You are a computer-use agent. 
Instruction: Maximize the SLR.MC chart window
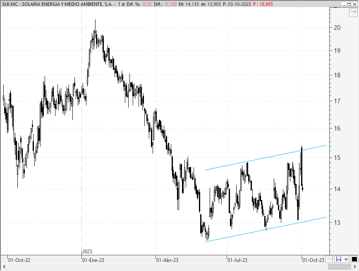(349, 4)
